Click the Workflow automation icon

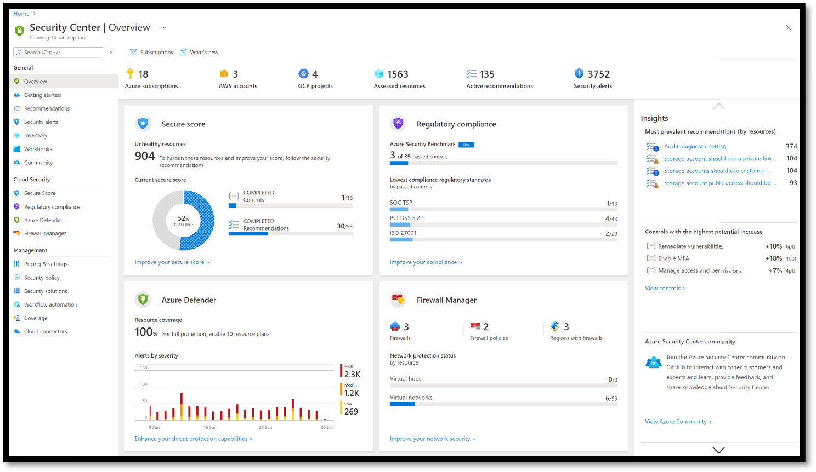click(x=17, y=304)
